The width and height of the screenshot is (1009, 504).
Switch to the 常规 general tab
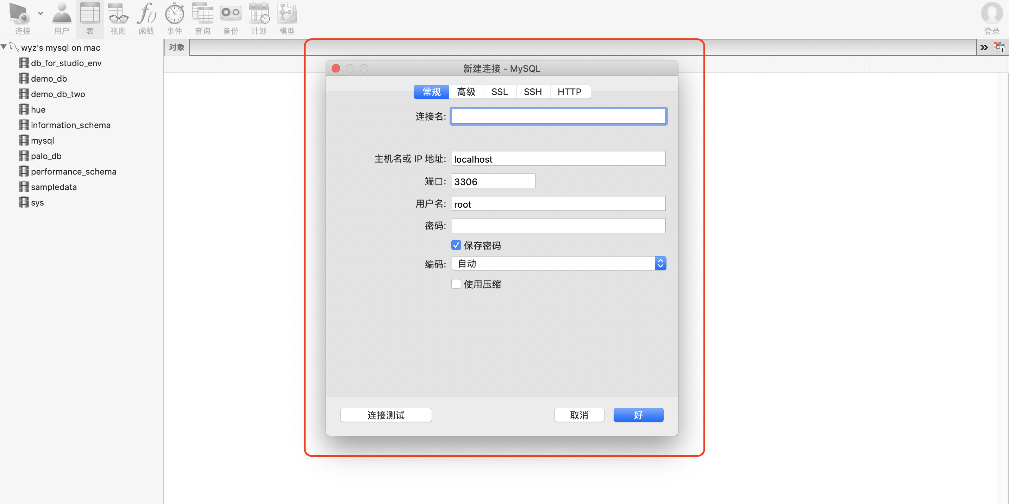[x=431, y=92]
